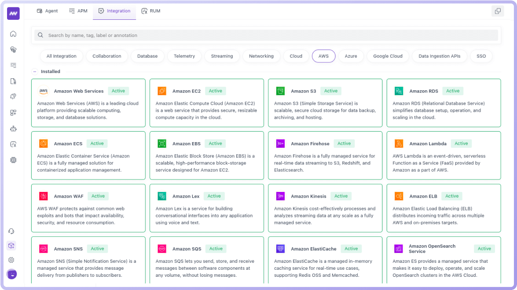This screenshot has height=290, width=517.
Task: Open the Alerts bell sidebar icon
Action: [x=13, y=97]
